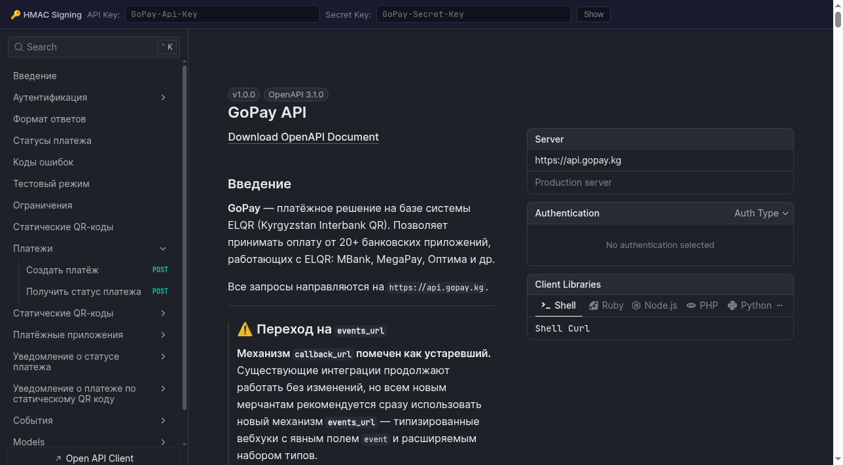Click the Python logo icon
The image size is (843, 465).
coord(732,305)
